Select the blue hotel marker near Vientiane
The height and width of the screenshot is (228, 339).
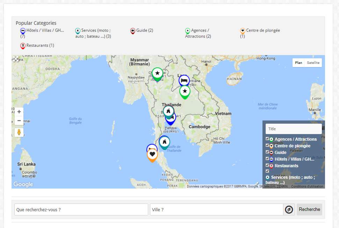184,80
